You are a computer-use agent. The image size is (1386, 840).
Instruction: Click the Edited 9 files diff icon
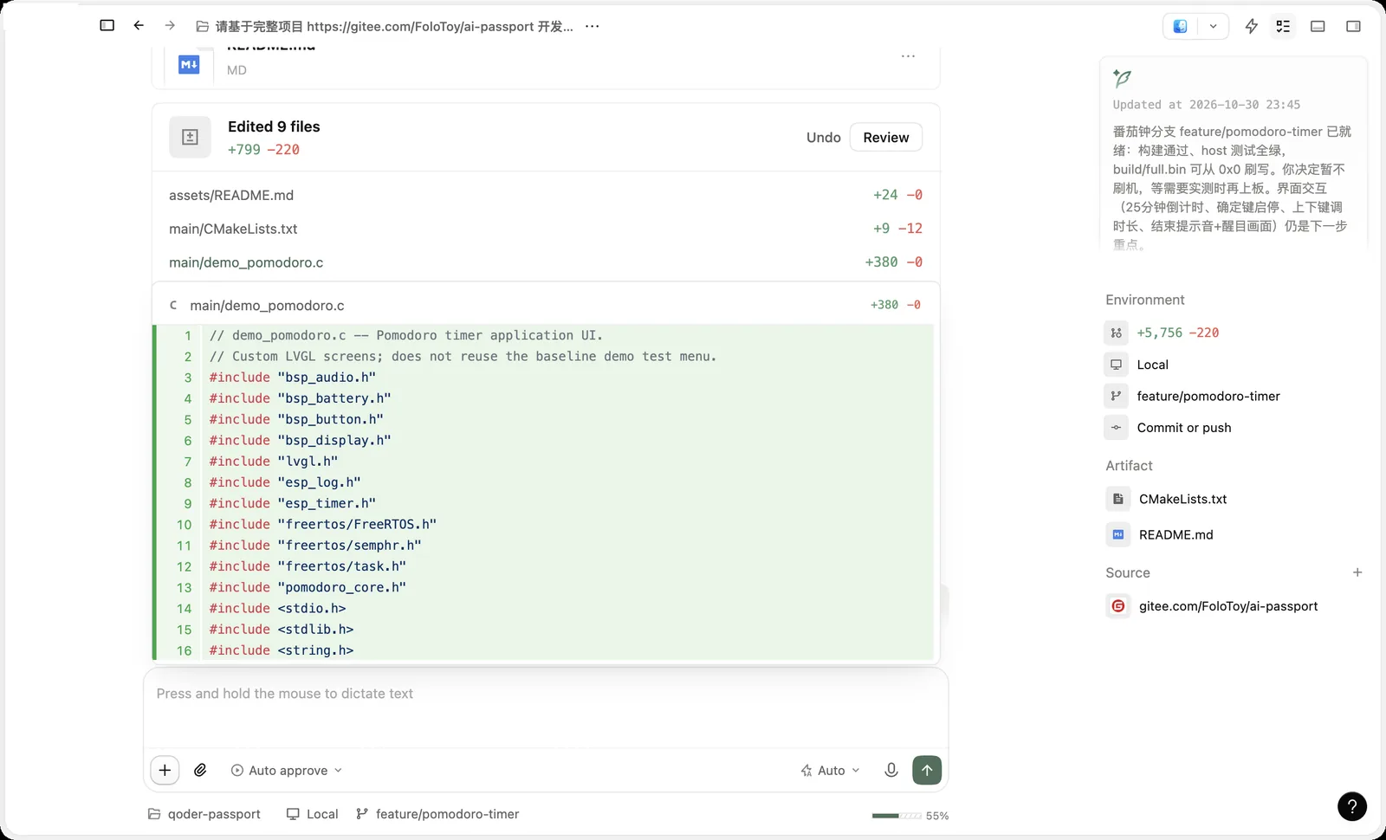[190, 137]
